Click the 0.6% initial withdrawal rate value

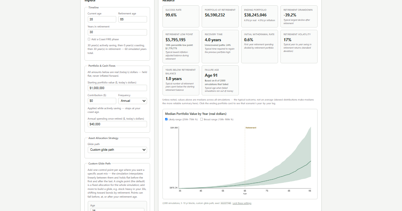[x=249, y=40]
